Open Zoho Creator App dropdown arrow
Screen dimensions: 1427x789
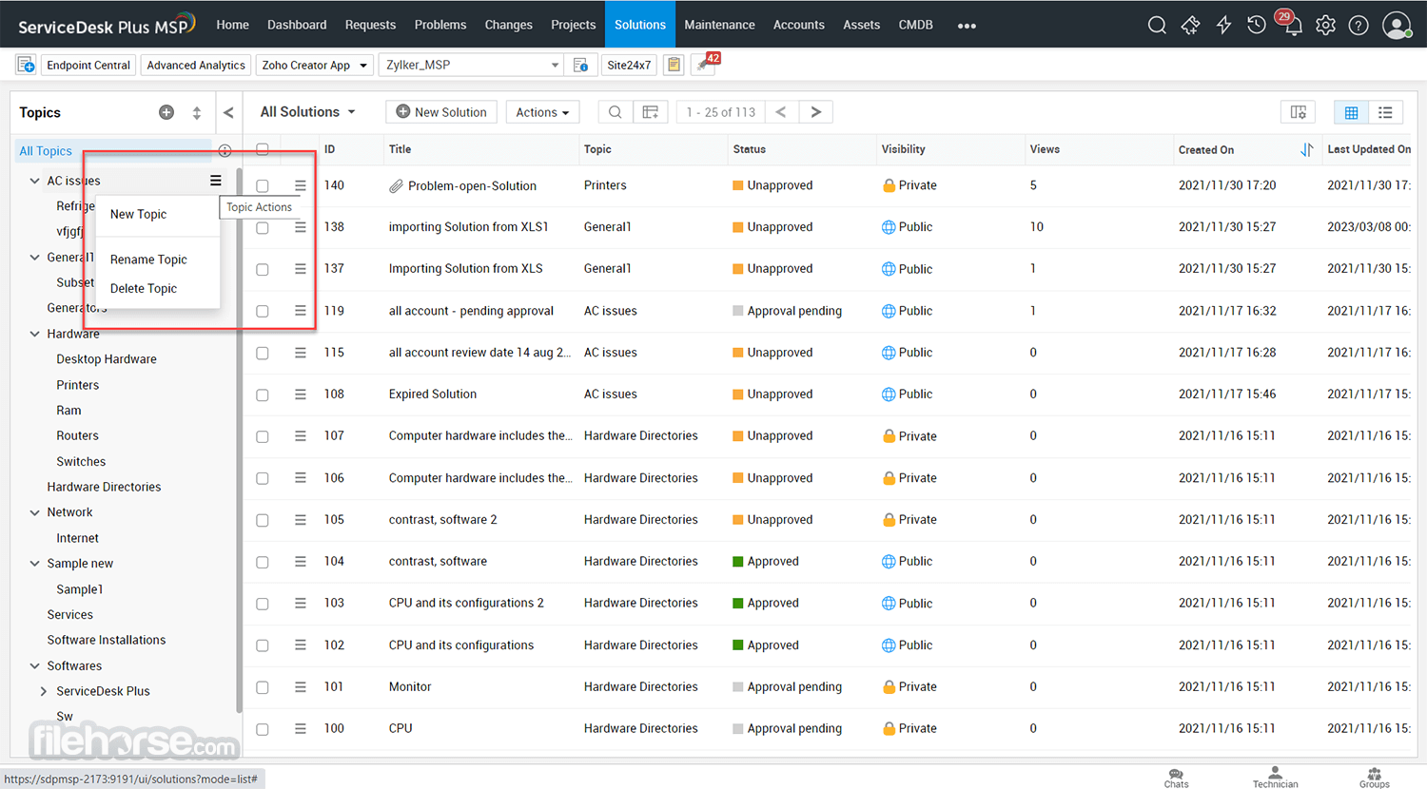[363, 66]
